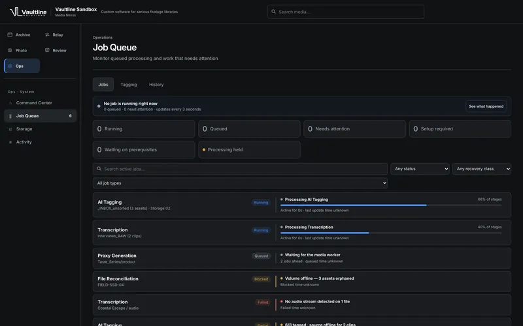Click the Job Queue sidebar icon
Image resolution: width=523 pixels, height=326 pixels.
click(10, 116)
